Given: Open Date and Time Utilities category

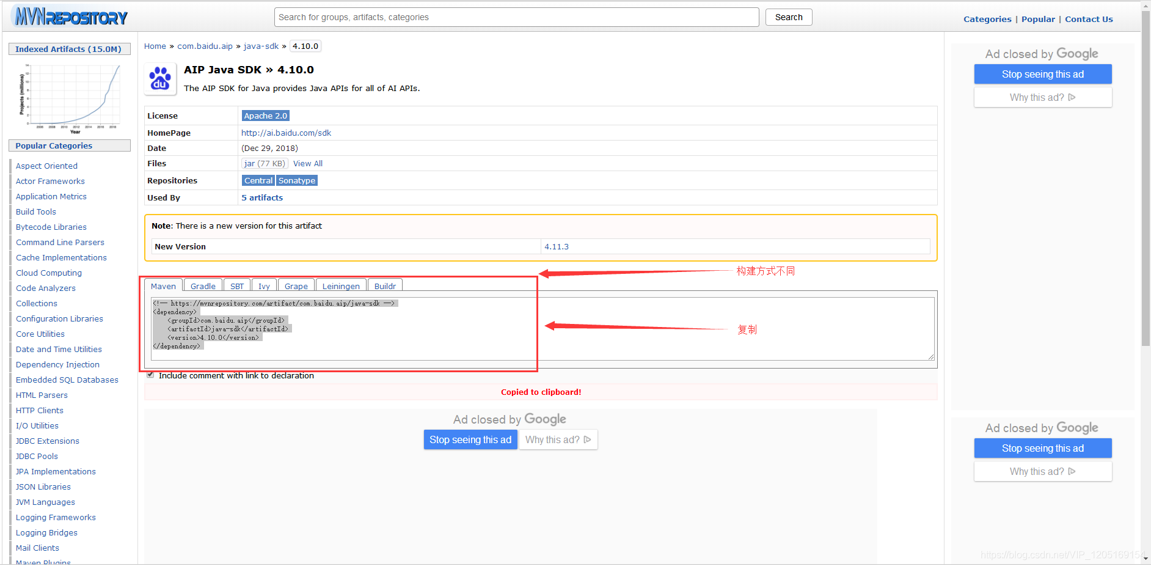Looking at the screenshot, I should pos(59,349).
